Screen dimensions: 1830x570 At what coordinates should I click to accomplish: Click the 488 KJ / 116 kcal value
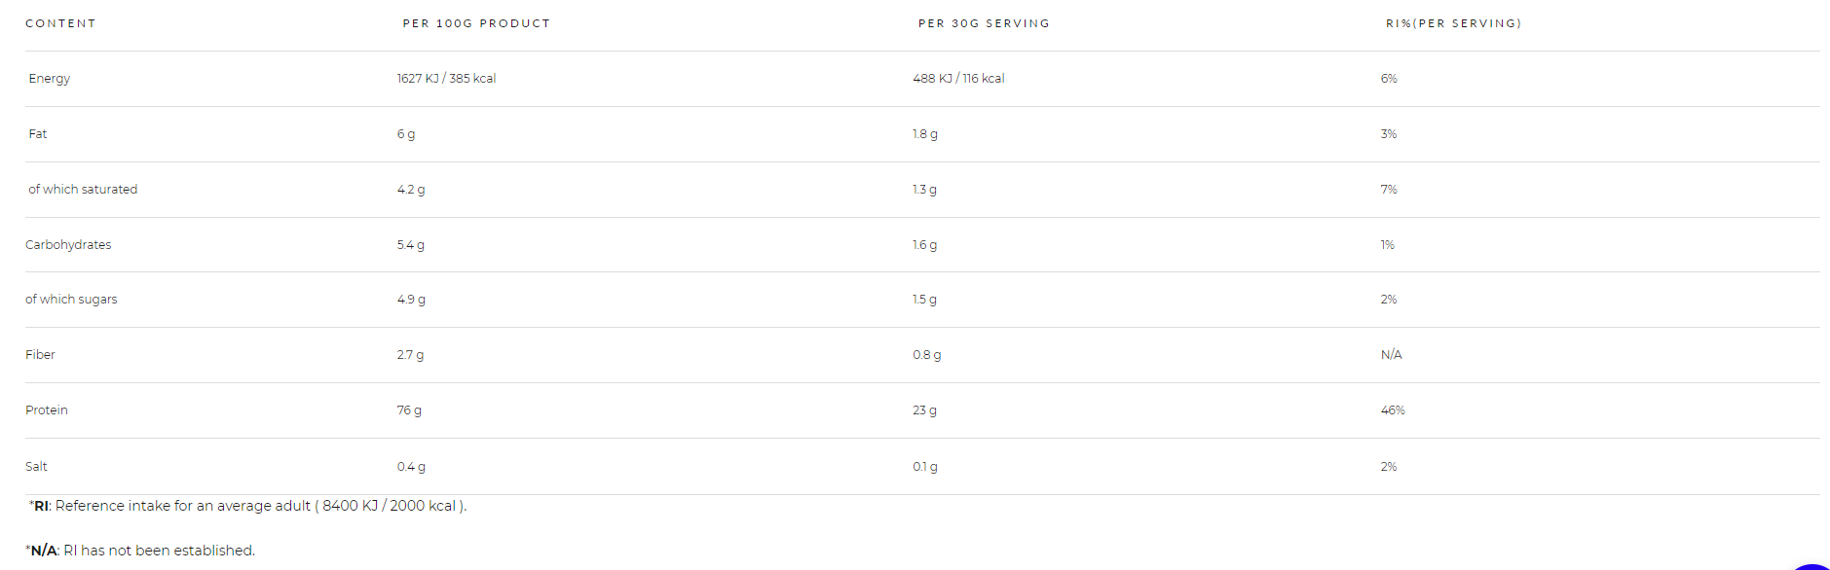pos(958,79)
